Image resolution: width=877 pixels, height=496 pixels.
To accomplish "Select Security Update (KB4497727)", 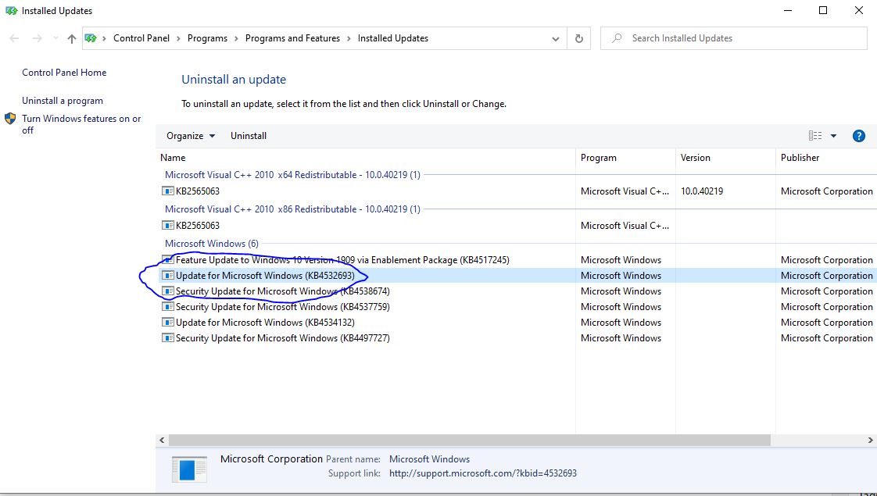I will tap(282, 338).
